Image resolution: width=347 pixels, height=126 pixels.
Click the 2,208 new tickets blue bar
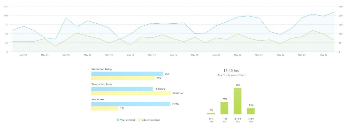131,104
